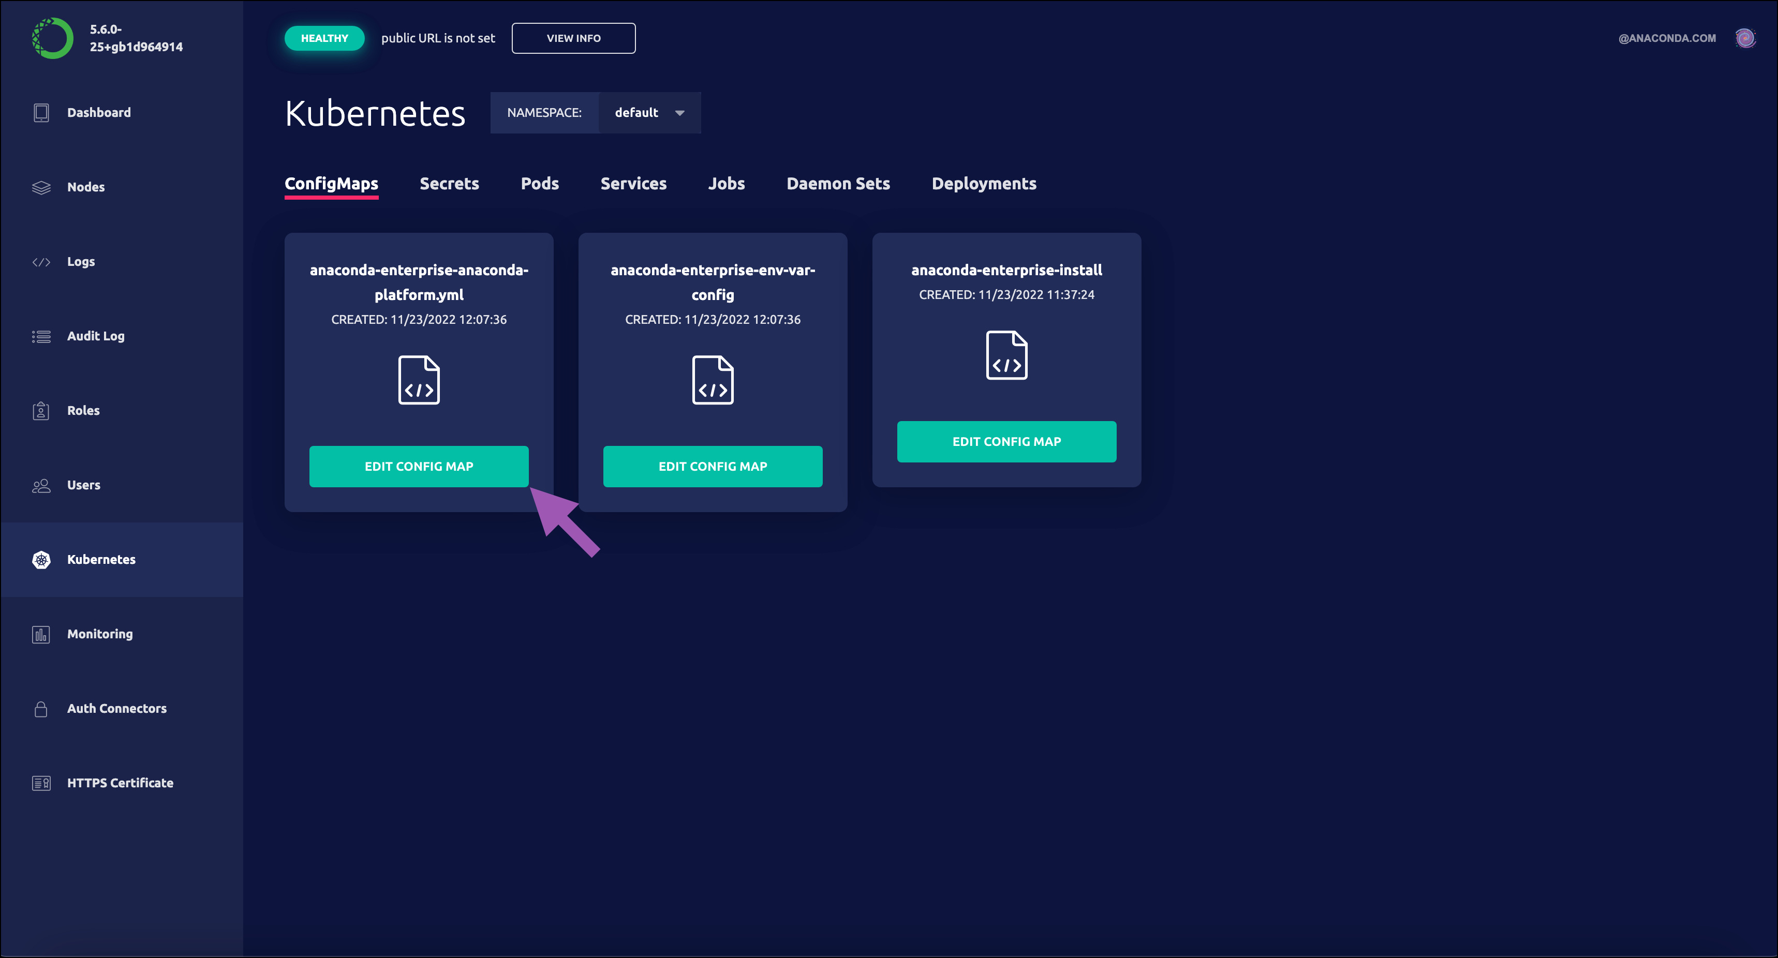Click the HTTPS Certificate icon
1778x958 pixels.
41,783
